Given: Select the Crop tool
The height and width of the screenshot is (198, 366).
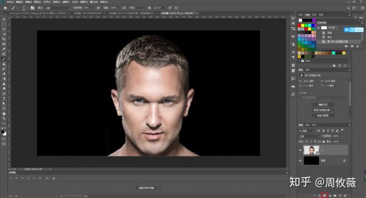Looking at the screenshot, I should (4, 39).
